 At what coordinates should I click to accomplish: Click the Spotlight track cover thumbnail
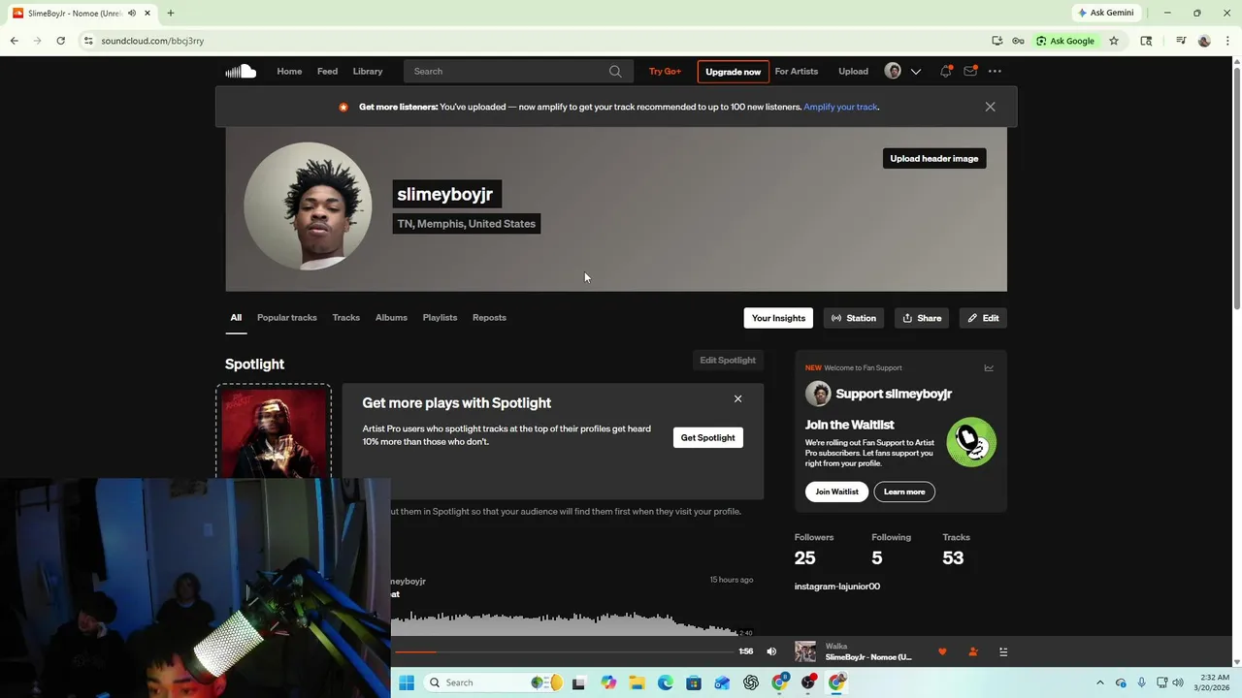pyautogui.click(x=274, y=433)
